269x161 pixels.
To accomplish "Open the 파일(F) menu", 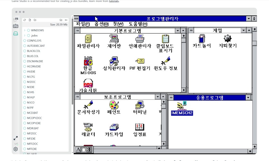I will pyautogui.click(x=83, y=24).
